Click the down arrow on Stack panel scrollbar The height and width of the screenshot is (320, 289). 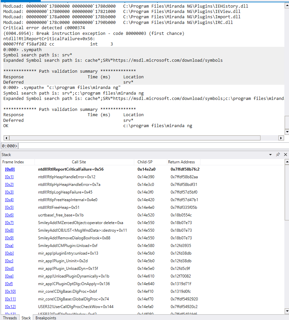pos(286,311)
